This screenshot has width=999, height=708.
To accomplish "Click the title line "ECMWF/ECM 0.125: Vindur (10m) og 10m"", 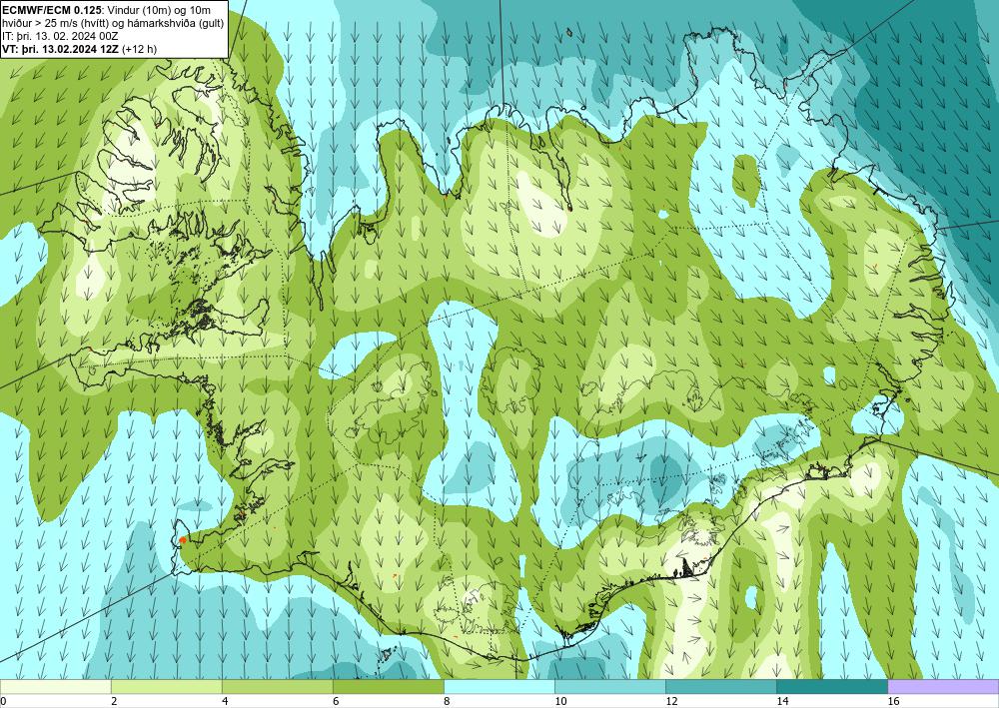I will pyautogui.click(x=107, y=10).
